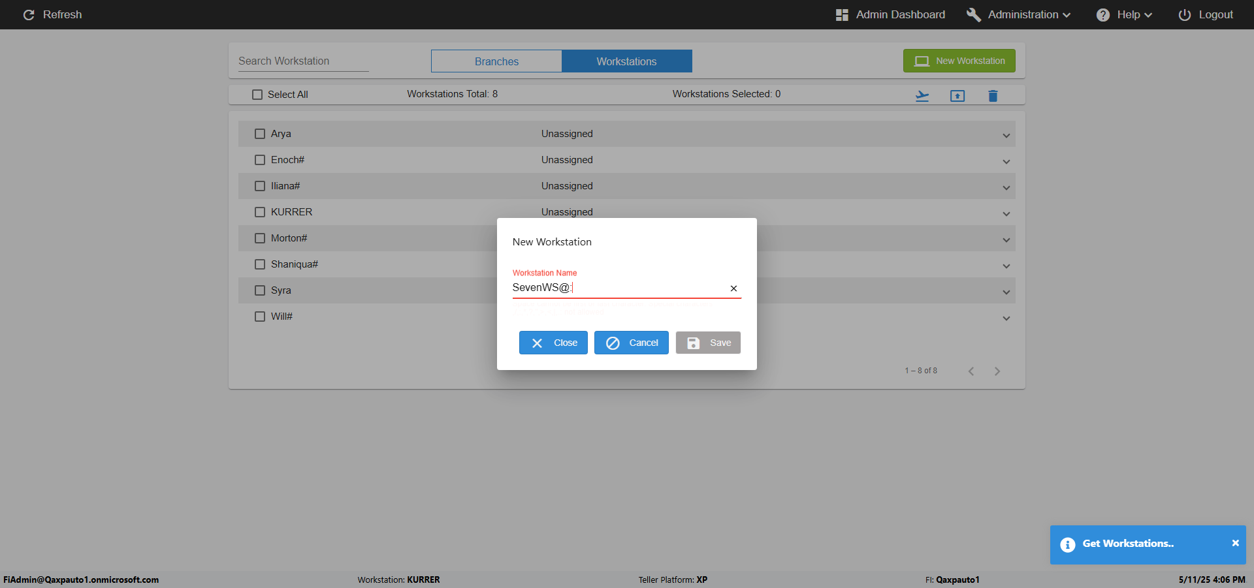
Task: Go to previous page arrow
Action: click(x=971, y=371)
